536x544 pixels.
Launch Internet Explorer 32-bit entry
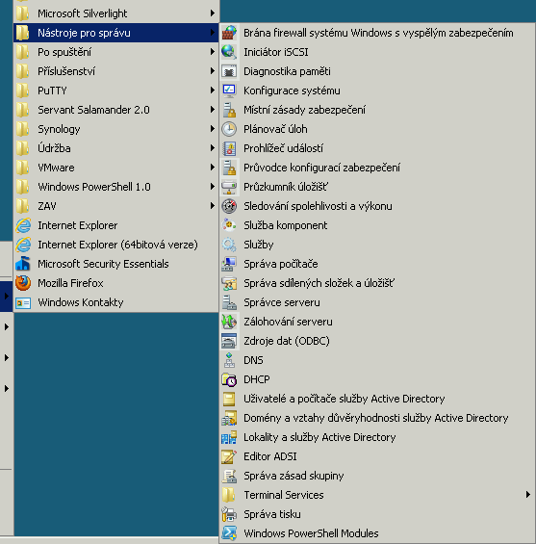coord(115,225)
